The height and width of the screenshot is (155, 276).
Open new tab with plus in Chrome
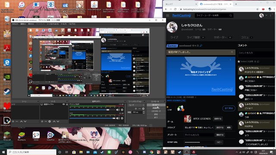[236, 4]
